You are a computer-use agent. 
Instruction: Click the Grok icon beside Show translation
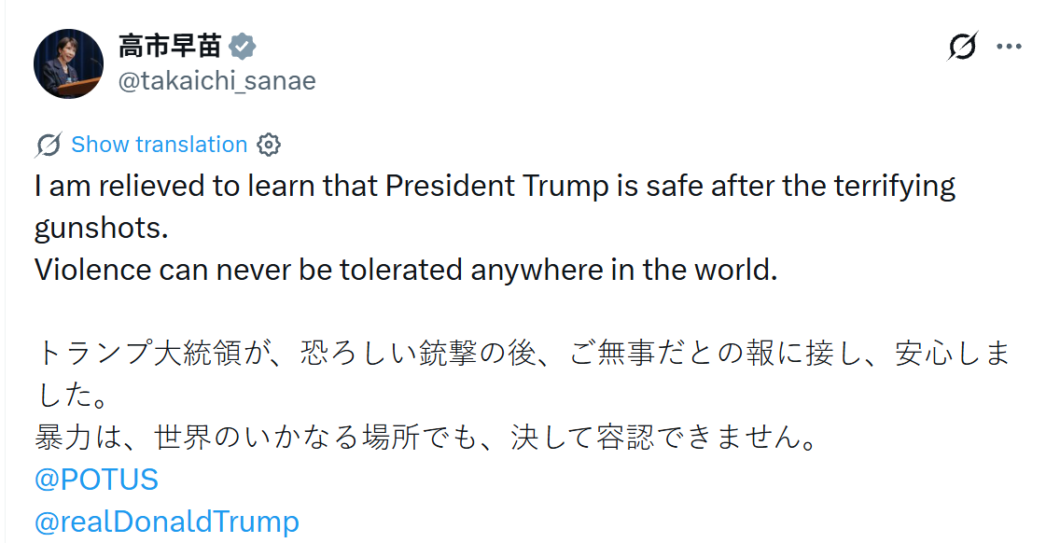(49, 145)
